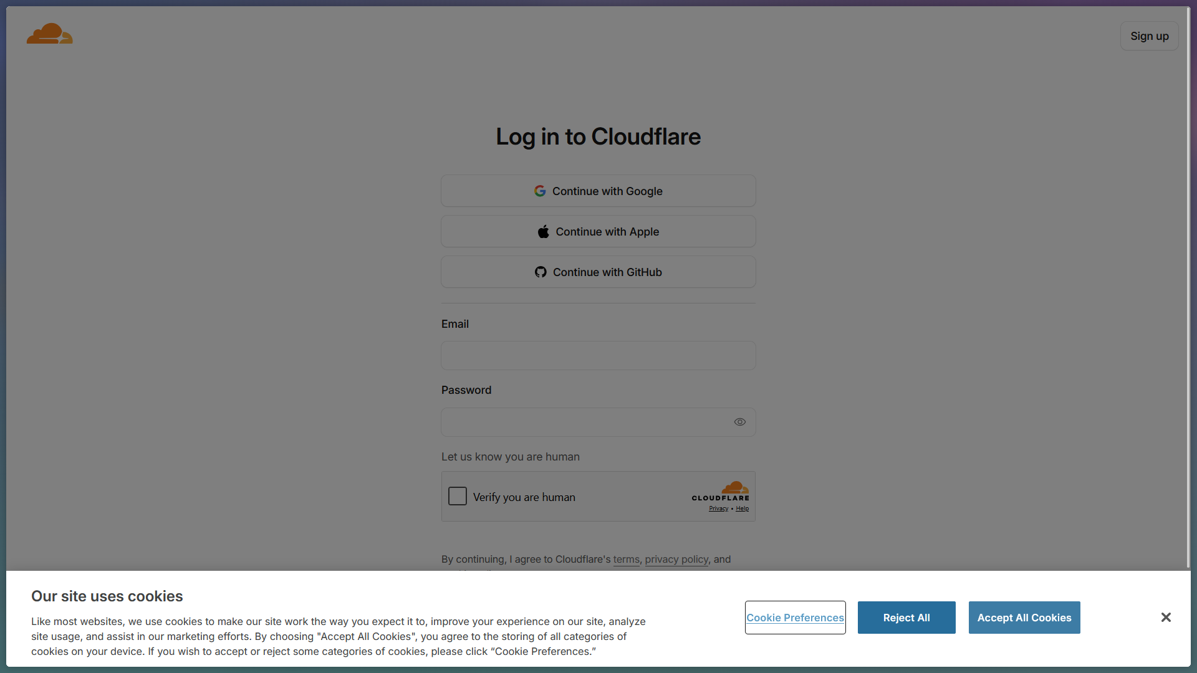
Task: Click the Apple logo icon
Action: (x=544, y=232)
